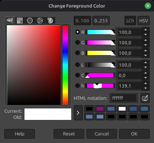Viewport: 154px width, 143px height.
Task: Pick the first black history swatch
Action: click(89, 109)
